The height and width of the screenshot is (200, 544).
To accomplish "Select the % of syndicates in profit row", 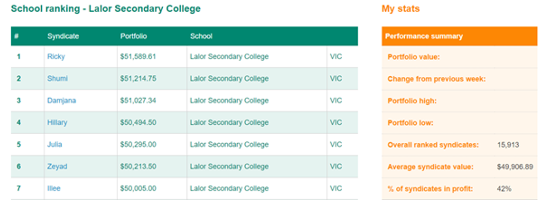I will 459,189.
